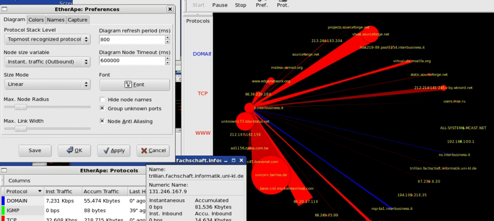The width and height of the screenshot is (494, 221).
Task: Click the red WWW label in legend
Action: [203, 133]
